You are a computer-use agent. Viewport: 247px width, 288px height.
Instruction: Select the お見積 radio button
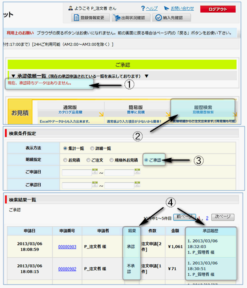click(65, 160)
